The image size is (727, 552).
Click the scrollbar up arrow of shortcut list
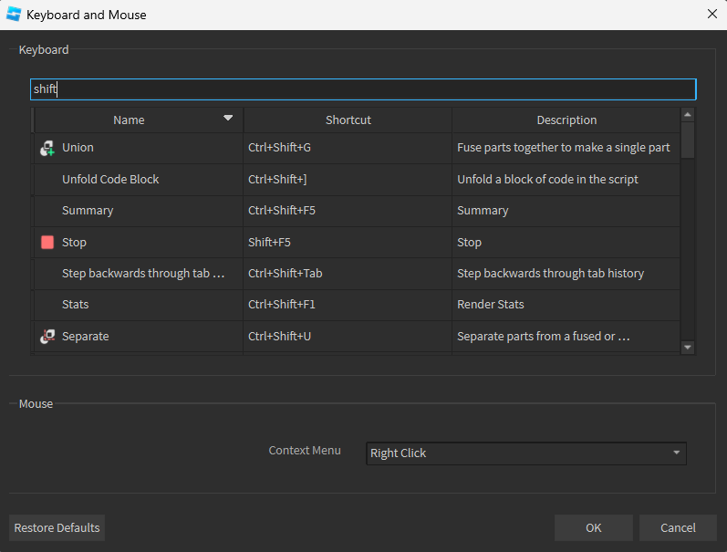[x=688, y=115]
